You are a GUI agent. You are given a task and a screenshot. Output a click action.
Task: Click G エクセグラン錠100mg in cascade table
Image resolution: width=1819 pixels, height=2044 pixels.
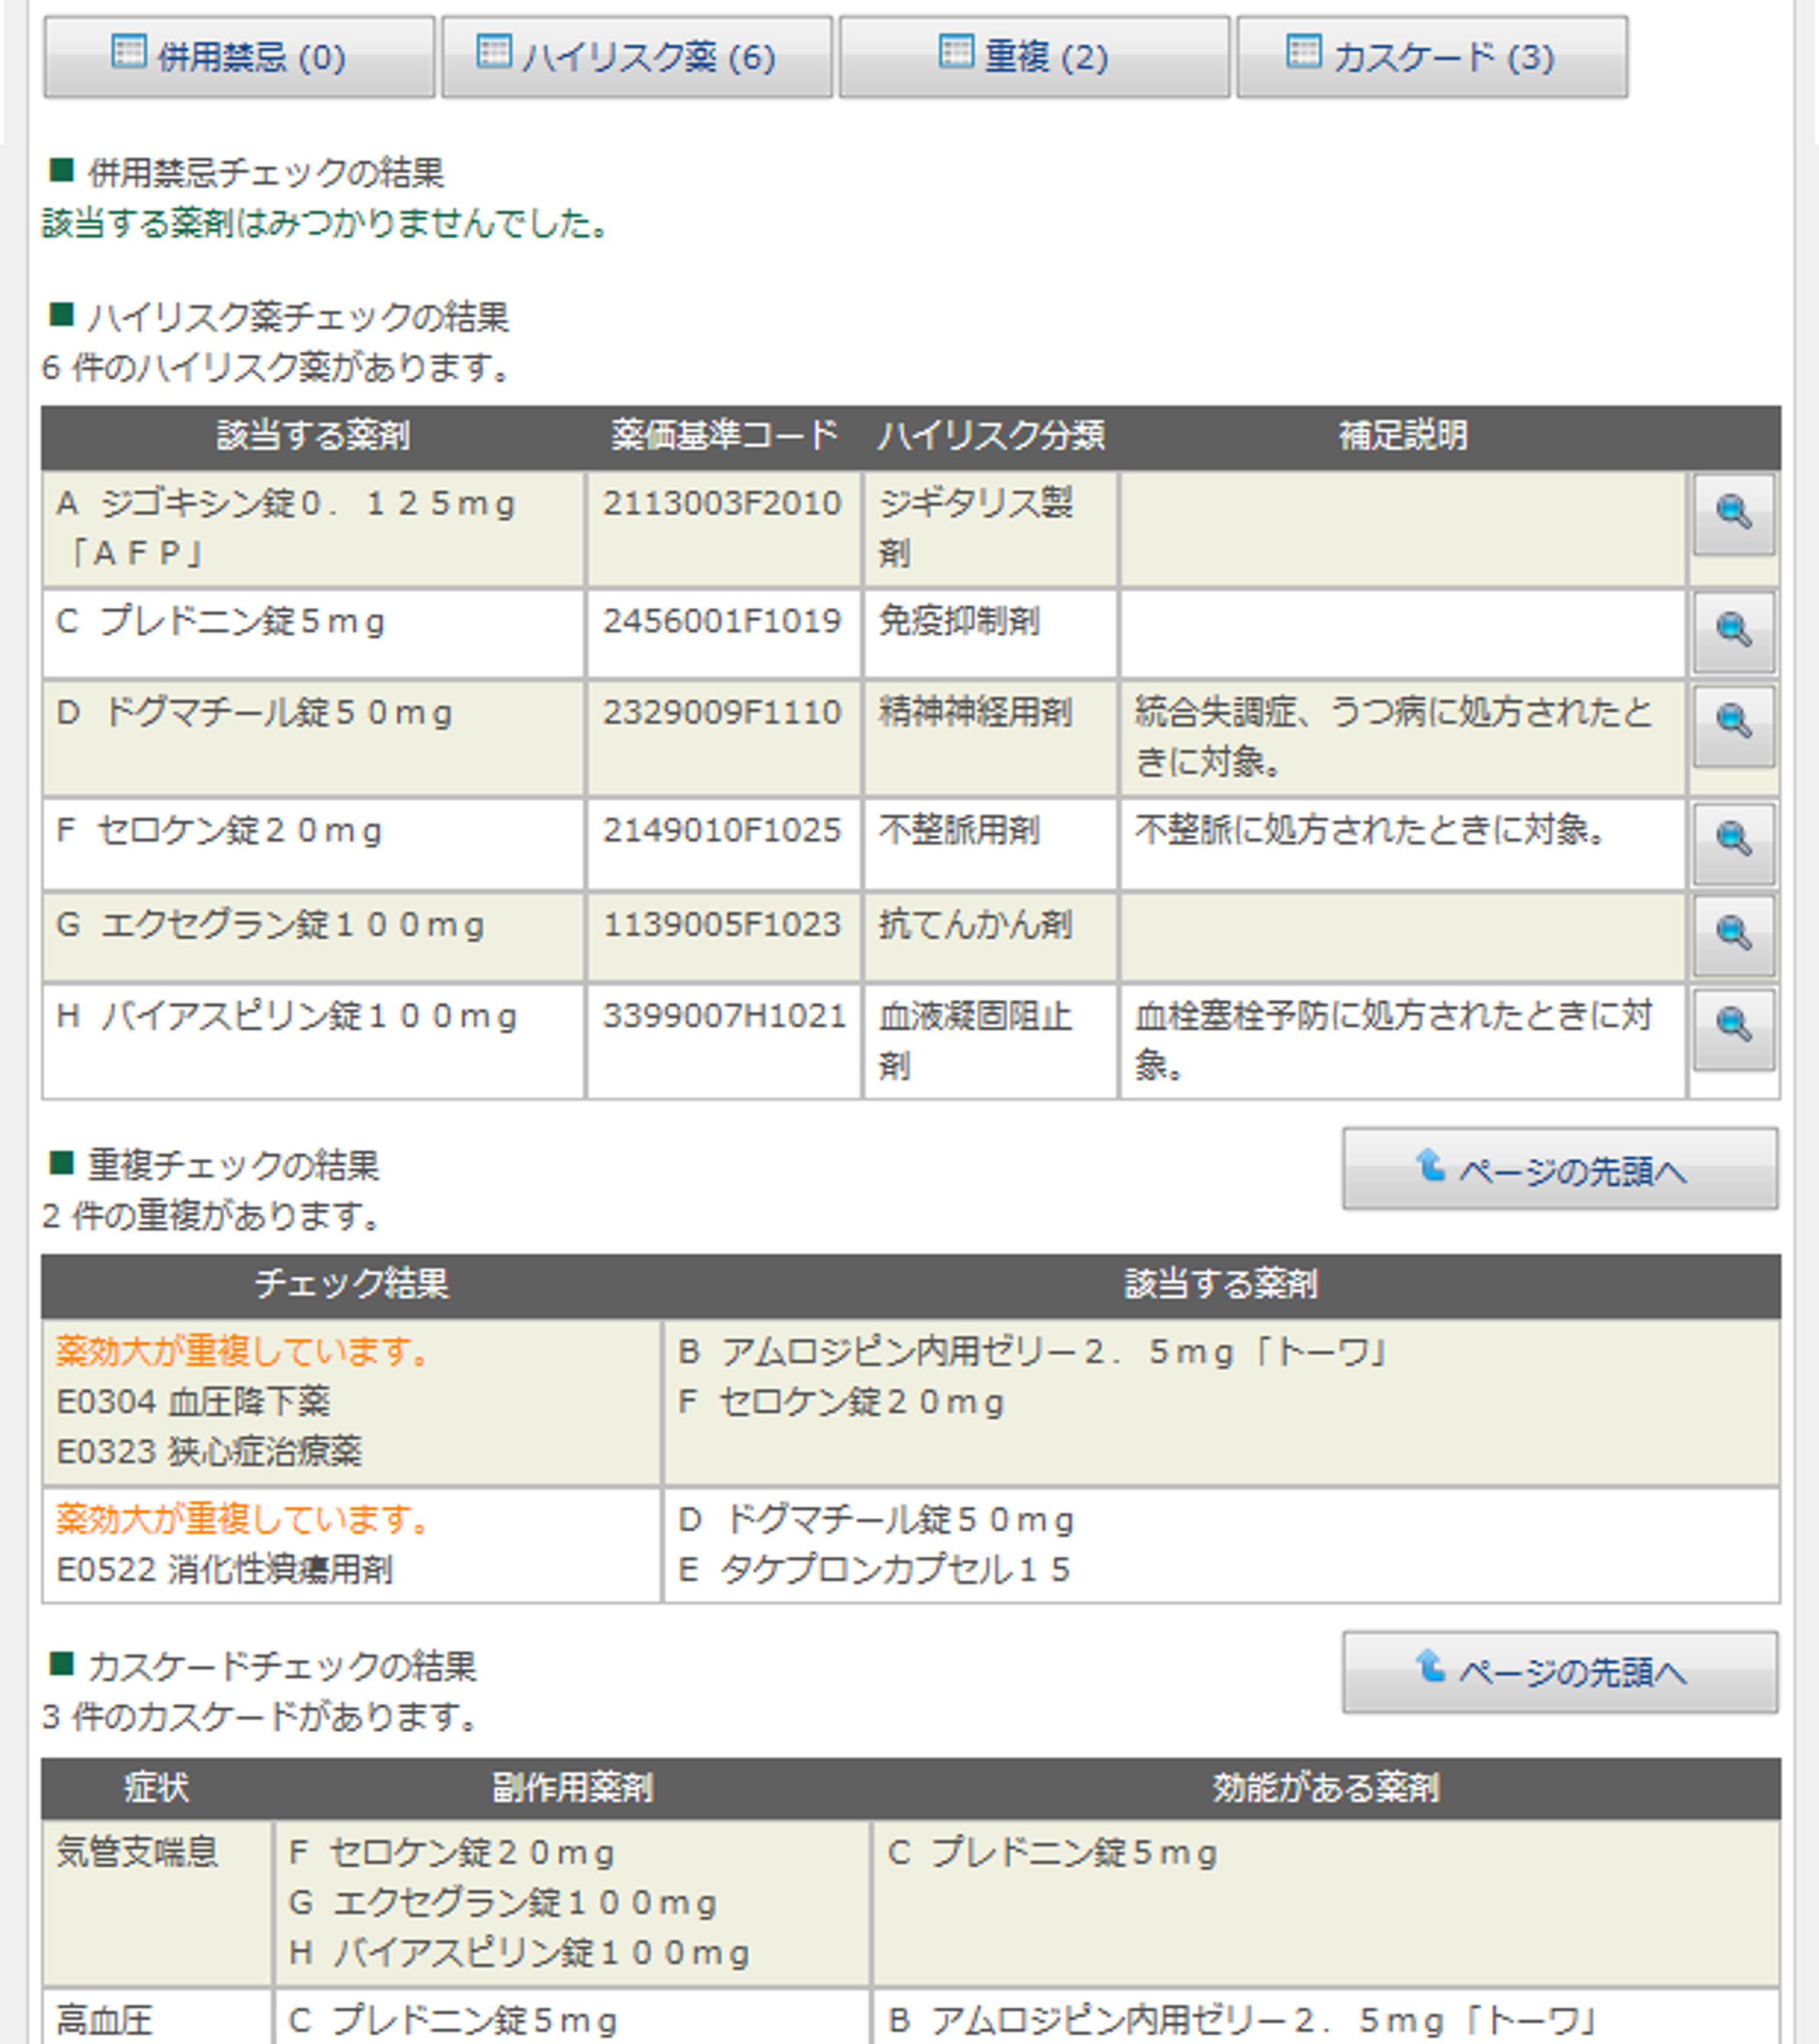click(x=504, y=1902)
